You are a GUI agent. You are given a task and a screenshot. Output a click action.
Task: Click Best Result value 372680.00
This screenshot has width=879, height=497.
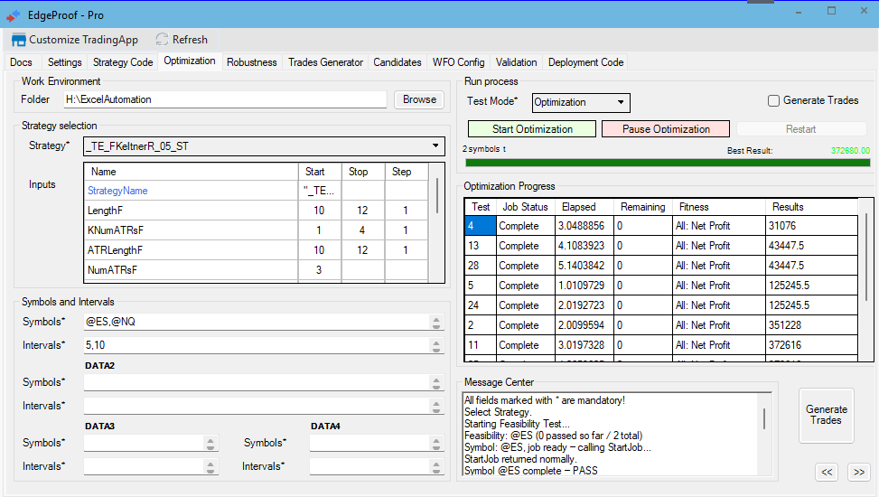pos(850,150)
